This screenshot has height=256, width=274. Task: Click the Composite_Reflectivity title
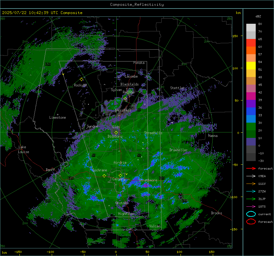coord(137,5)
